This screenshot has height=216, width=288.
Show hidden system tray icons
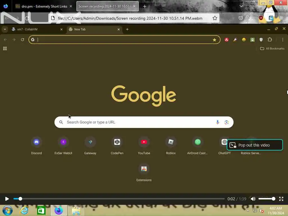point(248,211)
